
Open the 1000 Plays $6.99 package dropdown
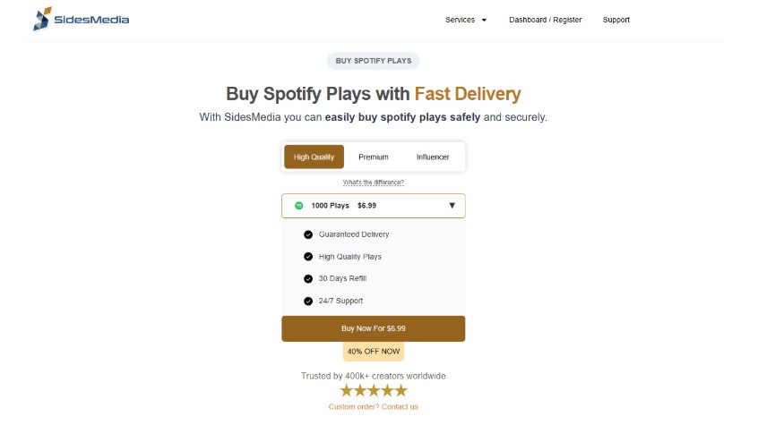pos(373,206)
